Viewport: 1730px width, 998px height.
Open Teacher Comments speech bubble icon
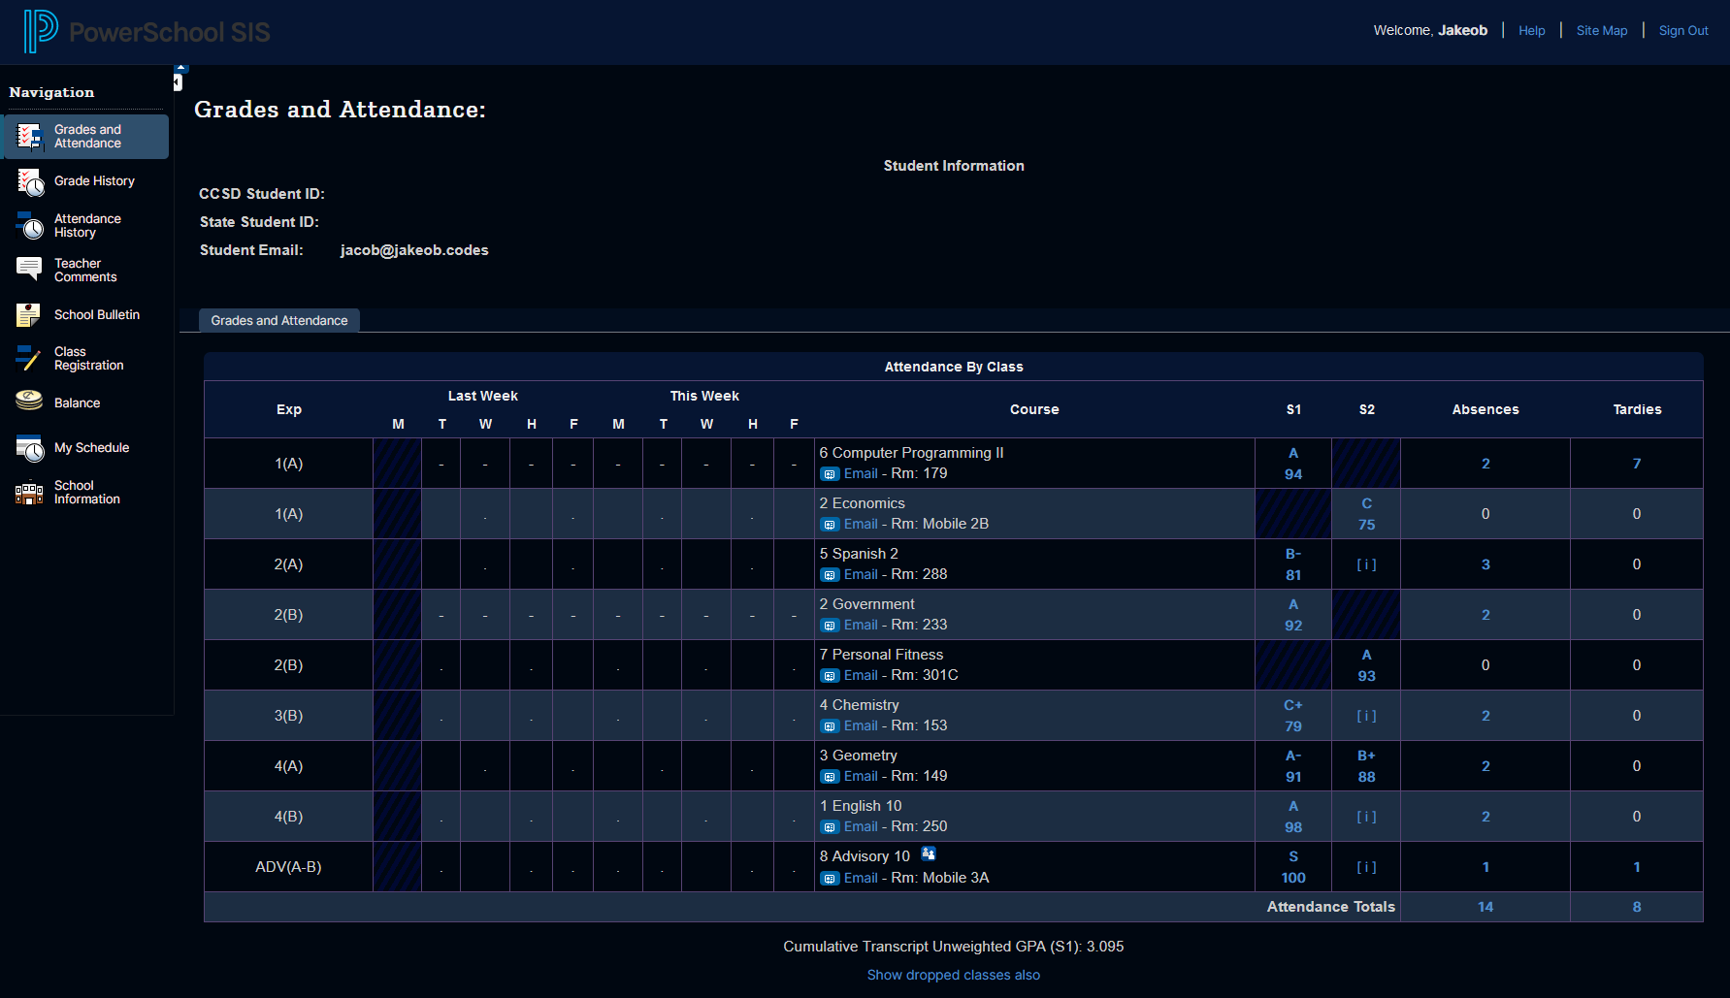(x=29, y=270)
